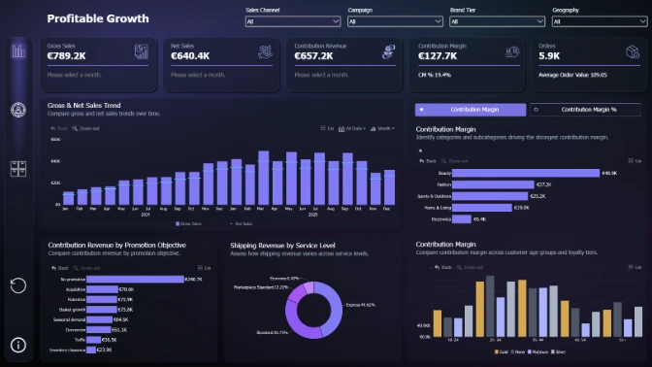
Task: Click the Net Sales €640.4K value
Action: (190, 56)
